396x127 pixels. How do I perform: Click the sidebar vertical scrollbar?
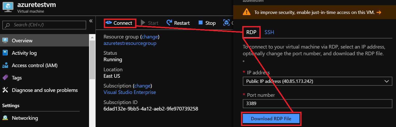pos(92,60)
